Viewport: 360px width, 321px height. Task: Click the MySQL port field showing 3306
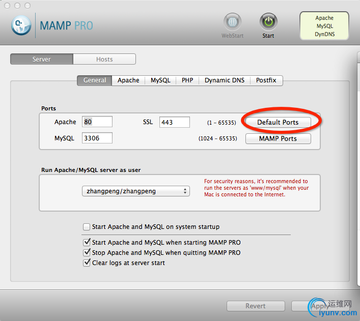point(97,138)
